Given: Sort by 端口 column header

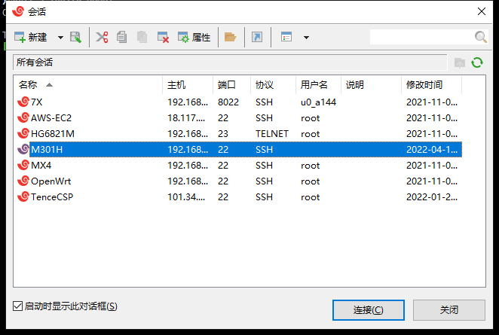Looking at the screenshot, I should (231, 85).
